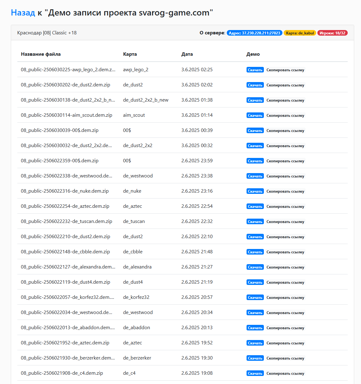Click the Дата column header
This screenshot has width=361, height=384.
(x=187, y=54)
